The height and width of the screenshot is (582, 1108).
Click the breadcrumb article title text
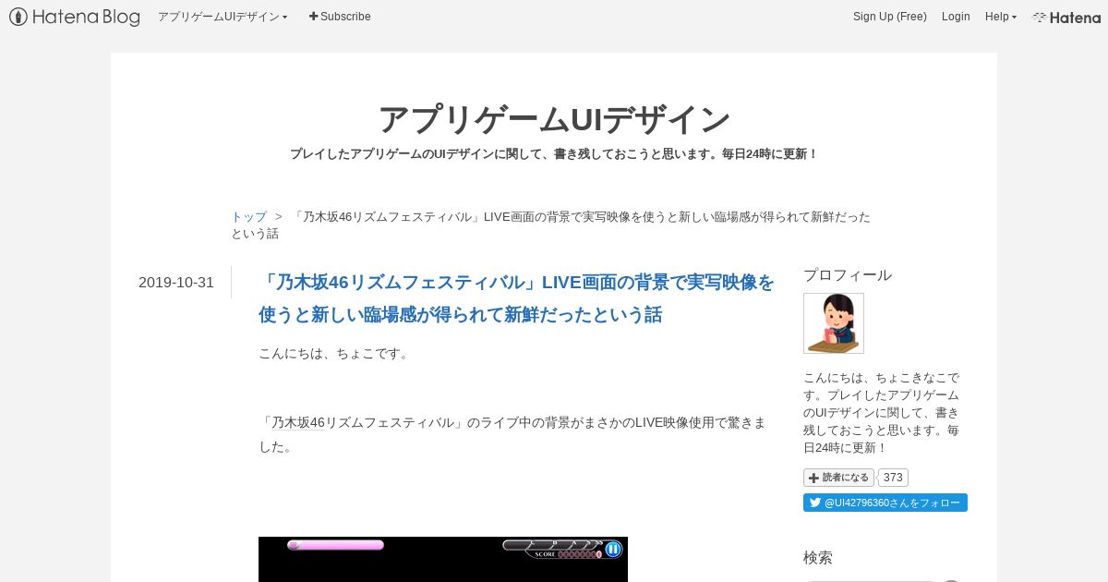click(550, 225)
